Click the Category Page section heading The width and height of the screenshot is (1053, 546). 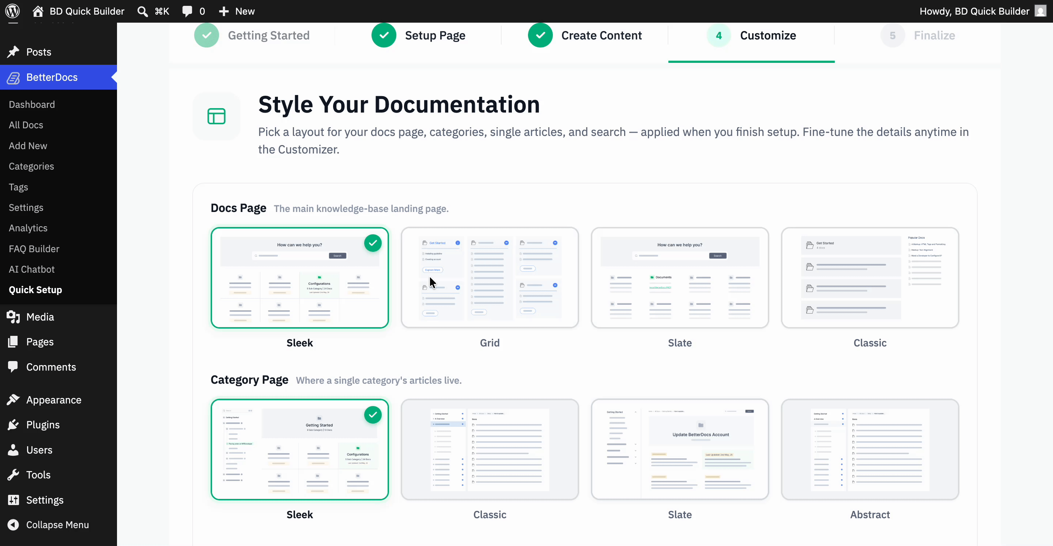pyautogui.click(x=249, y=380)
